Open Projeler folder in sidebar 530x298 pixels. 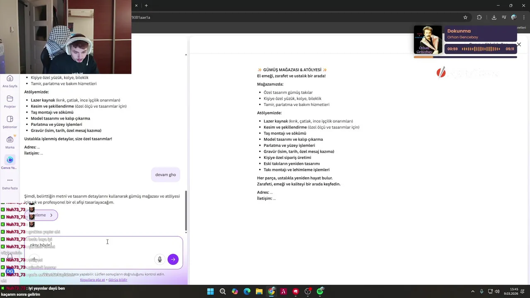pyautogui.click(x=10, y=101)
